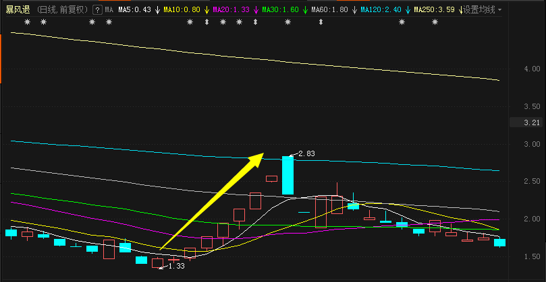Click the MA indicator name label
The image size is (546, 282).
(109, 10)
